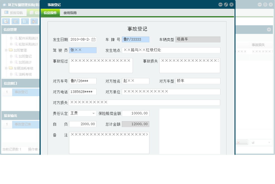Viewport: 275px width, 184px height.
Task: Click the document icon in the top toolbar
Action: click(x=25, y=21)
